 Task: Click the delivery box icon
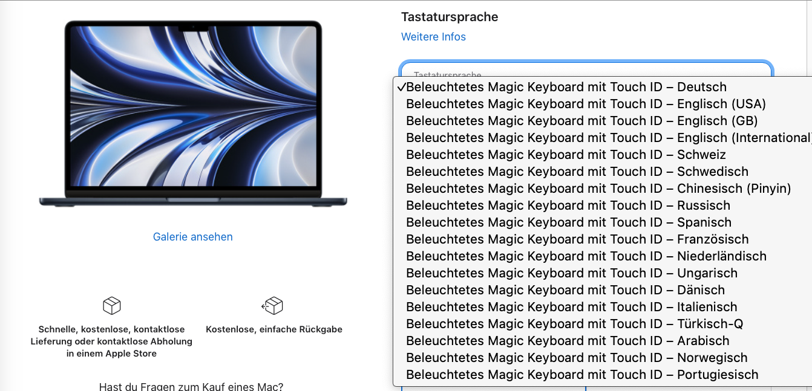tap(112, 306)
